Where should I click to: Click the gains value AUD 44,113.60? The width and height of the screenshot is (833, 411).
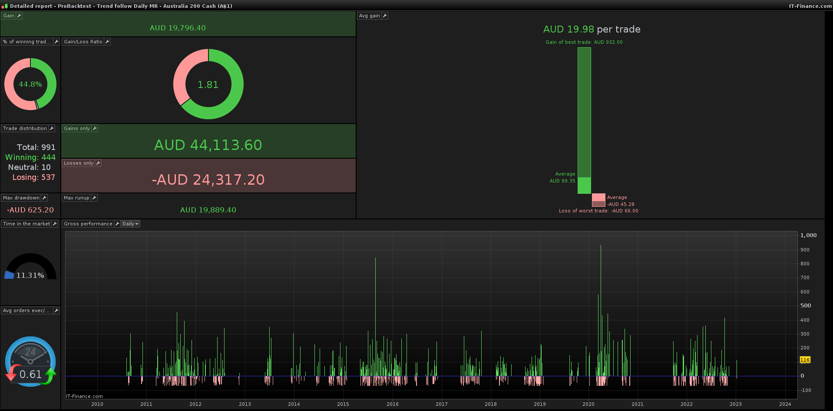tap(208, 145)
